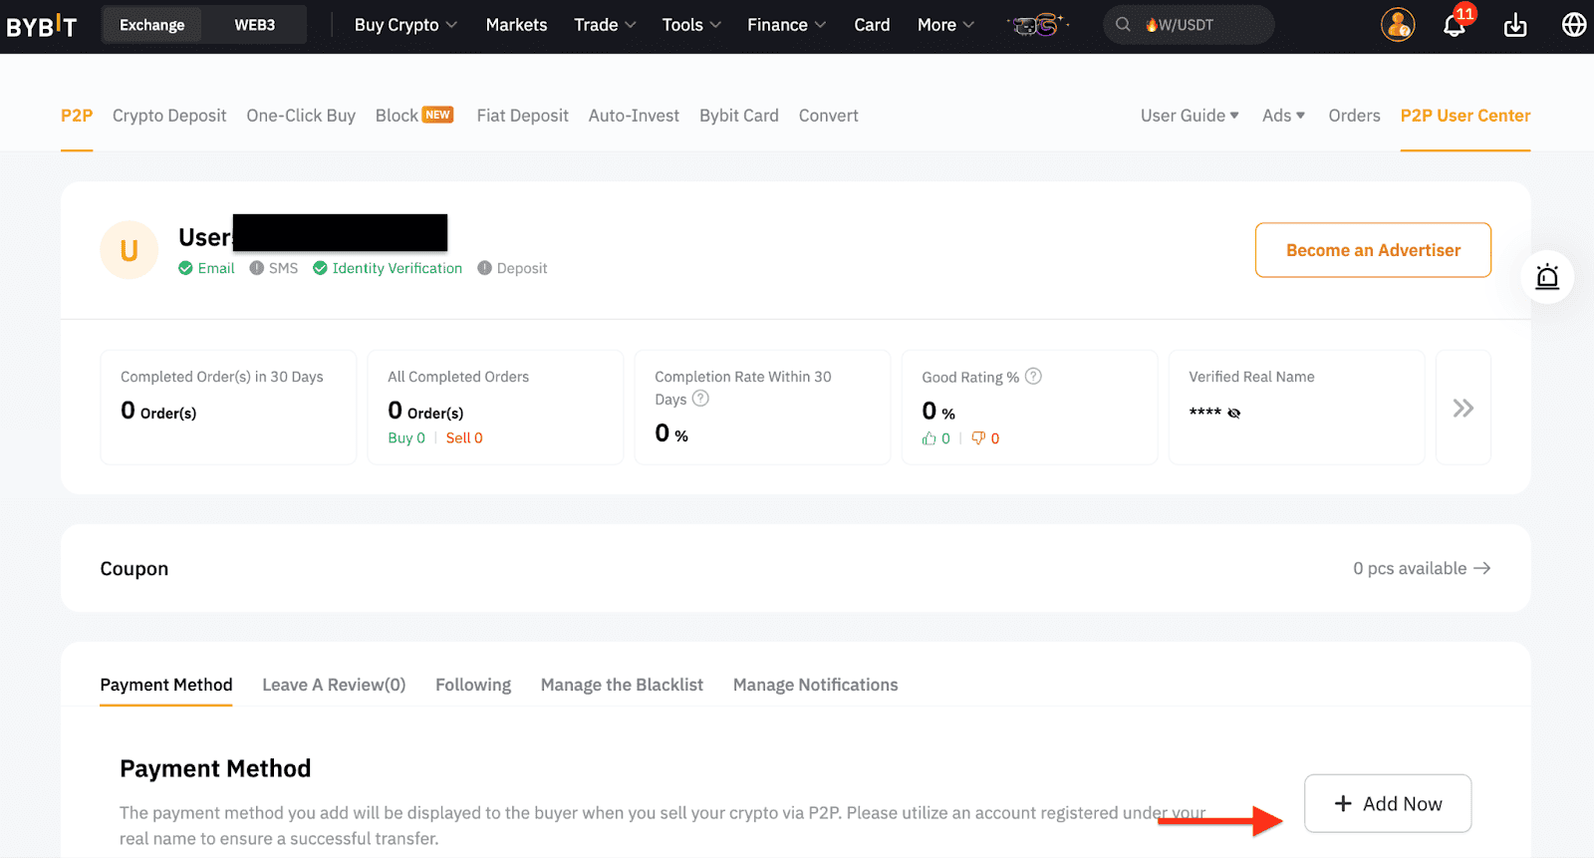Switch to the Following tab

click(x=473, y=685)
